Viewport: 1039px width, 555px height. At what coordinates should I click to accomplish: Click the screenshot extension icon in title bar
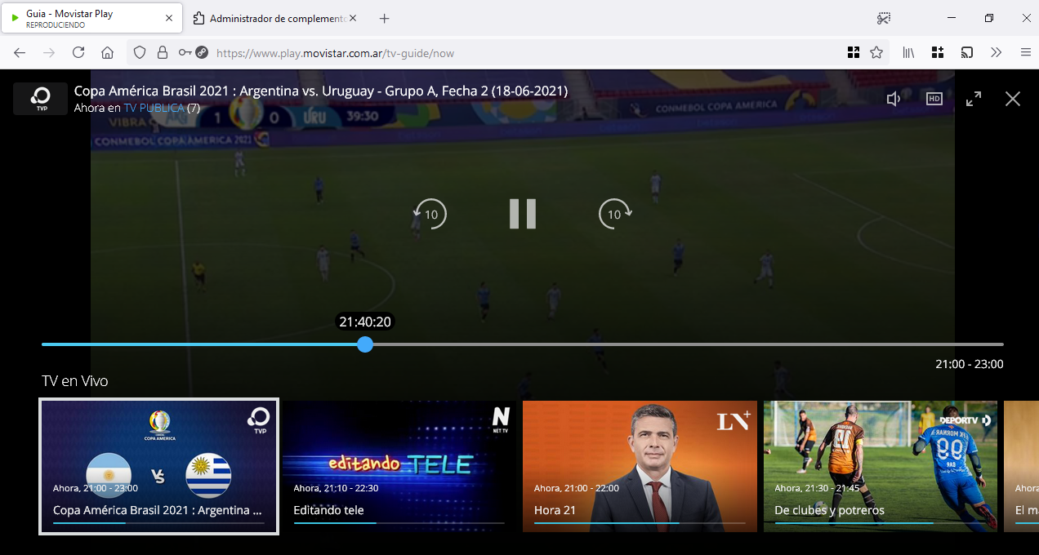click(884, 18)
